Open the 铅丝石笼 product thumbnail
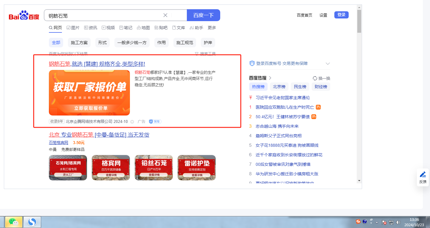This screenshot has height=228, width=430. (x=154, y=168)
